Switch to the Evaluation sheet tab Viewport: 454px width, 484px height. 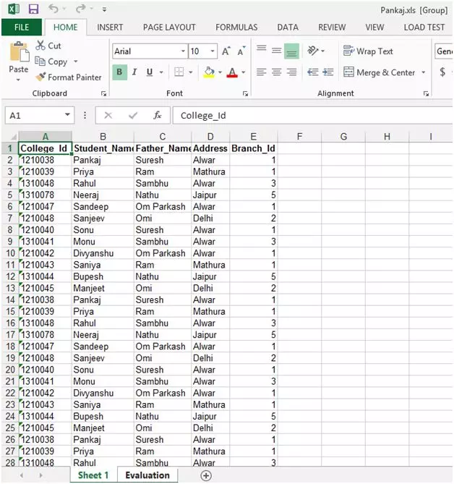click(x=147, y=475)
